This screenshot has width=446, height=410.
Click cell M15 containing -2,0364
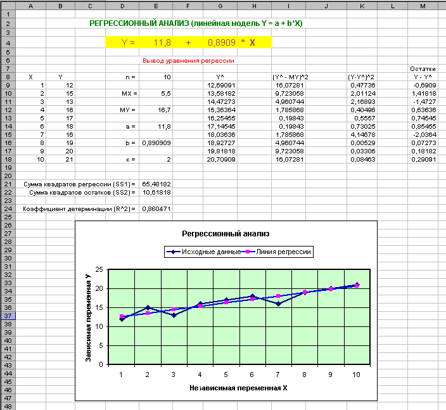point(423,134)
